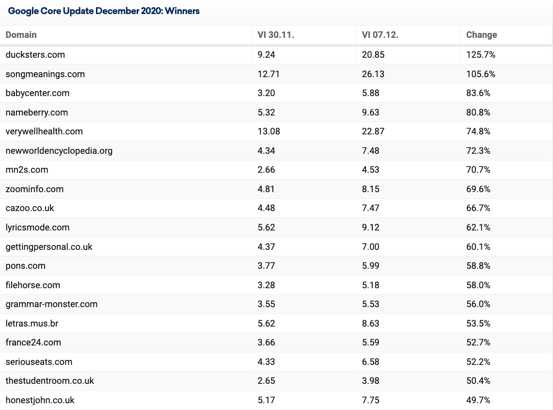Click the 50.4% change value for thestudentroom.co.uk
The image size is (553, 410).
[478, 381]
